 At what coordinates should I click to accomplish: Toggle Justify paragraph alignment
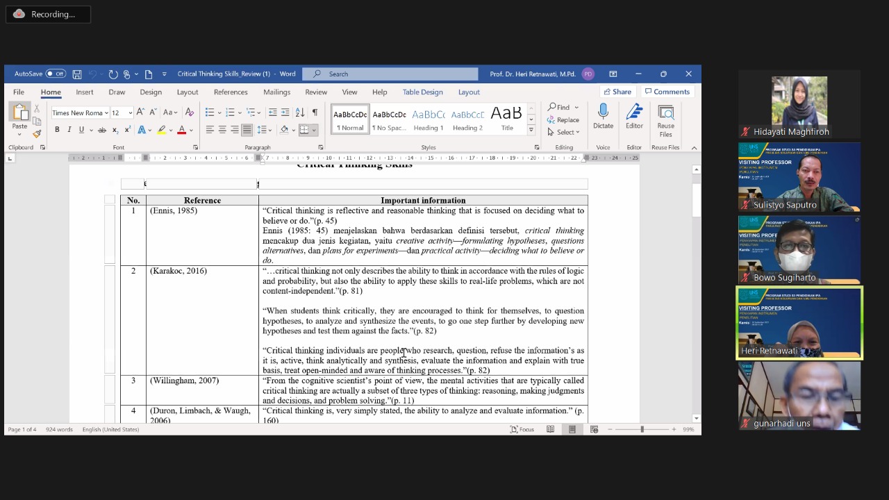click(x=247, y=130)
